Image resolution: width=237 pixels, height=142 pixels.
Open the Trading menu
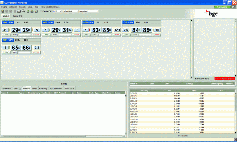(x=4, y=7)
